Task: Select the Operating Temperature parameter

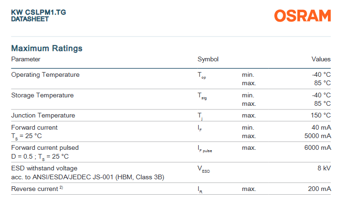Action: pos(45,75)
